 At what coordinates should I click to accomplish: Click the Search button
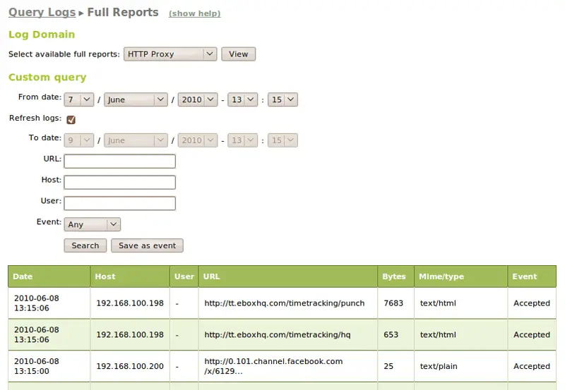click(x=85, y=245)
